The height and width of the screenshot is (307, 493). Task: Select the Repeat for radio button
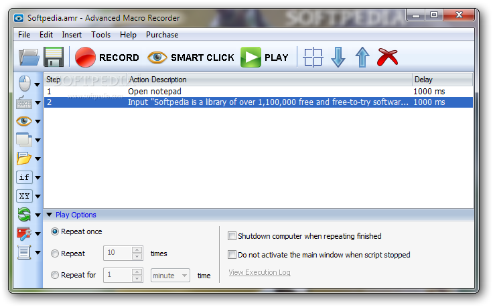click(55, 275)
